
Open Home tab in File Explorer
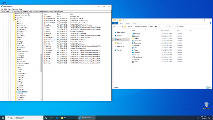pyautogui.click(x=121, y=23)
